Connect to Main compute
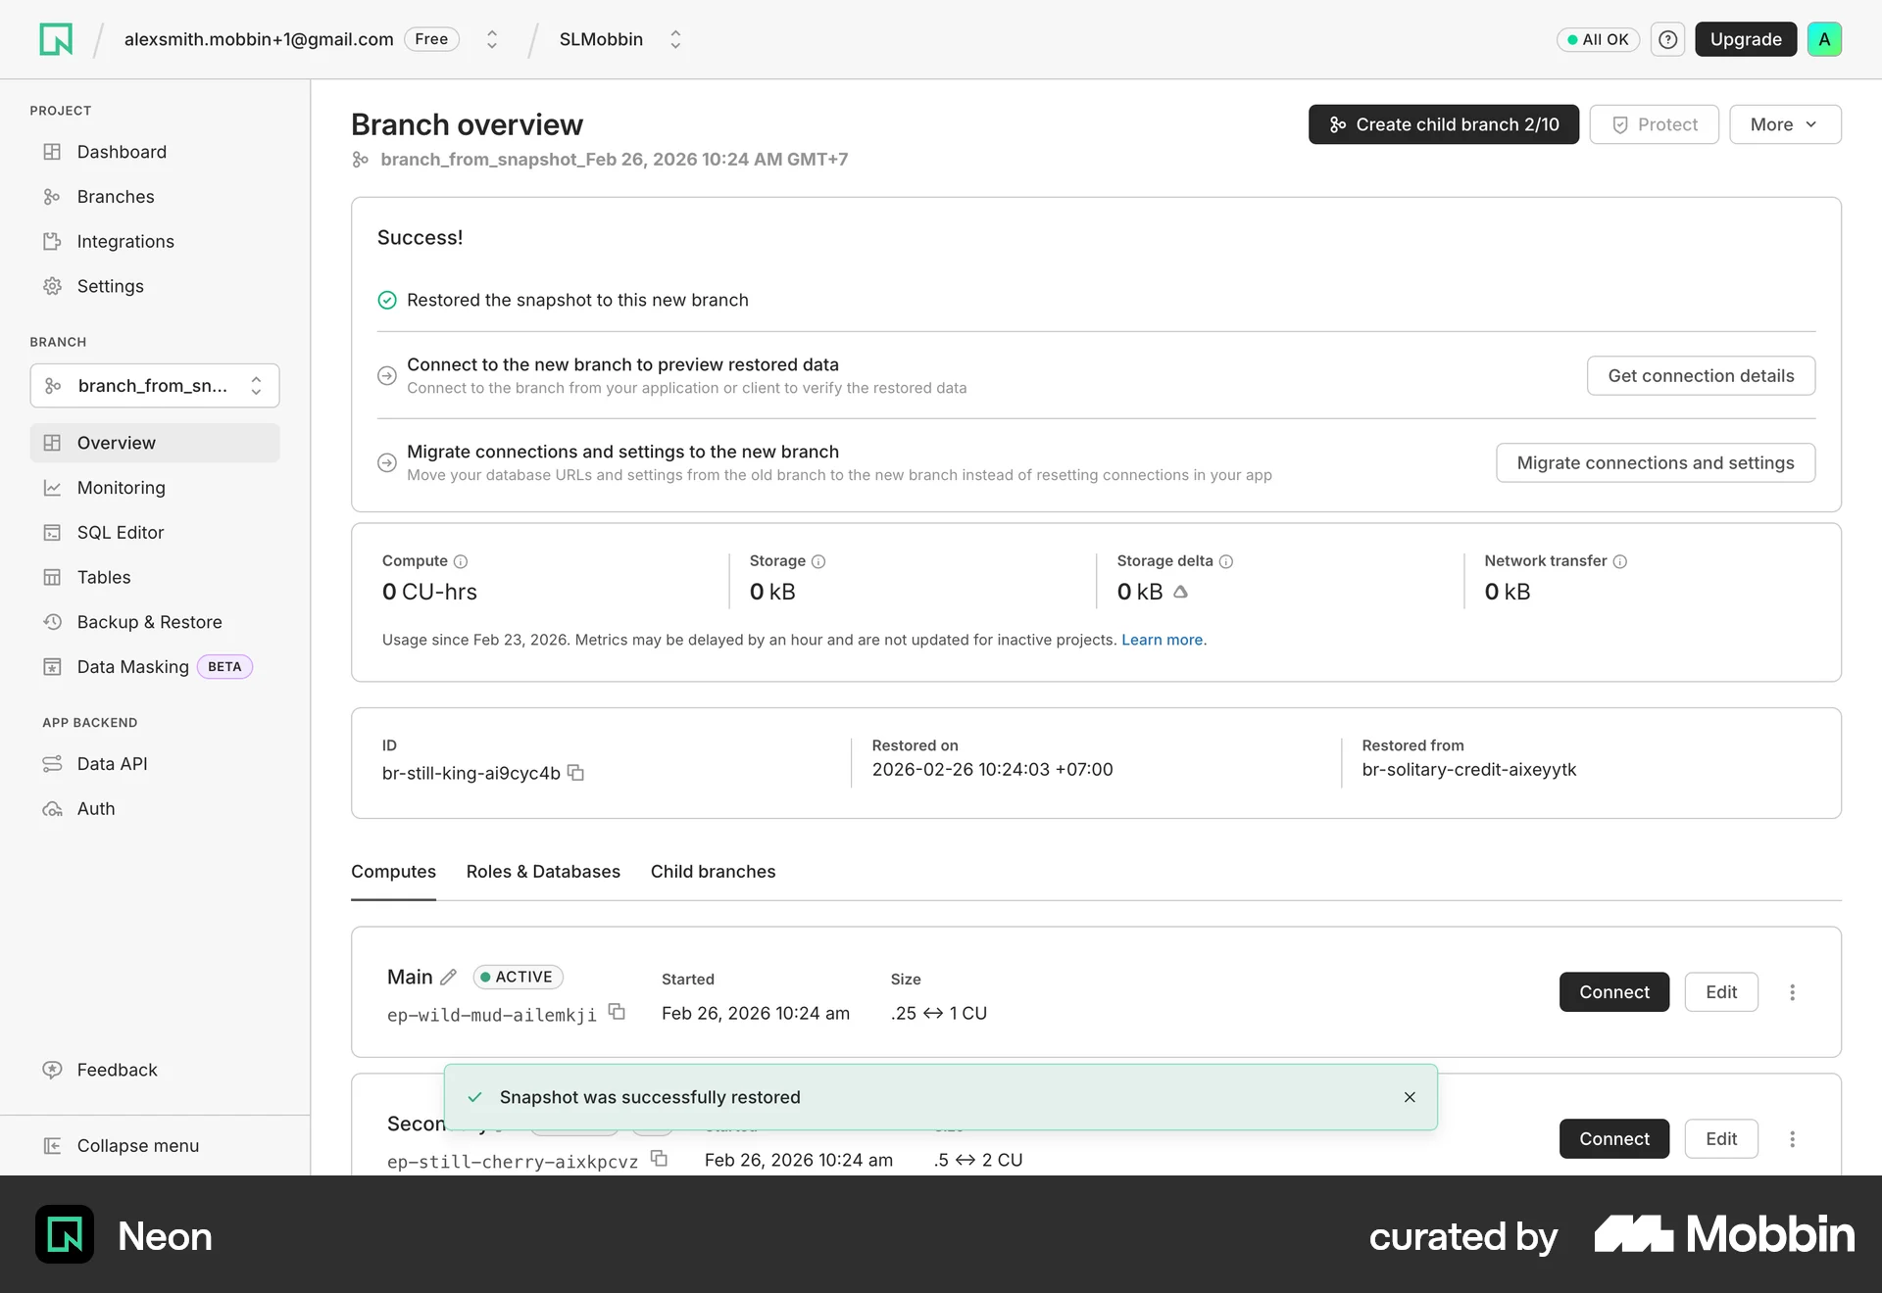The height and width of the screenshot is (1293, 1882). click(1614, 992)
